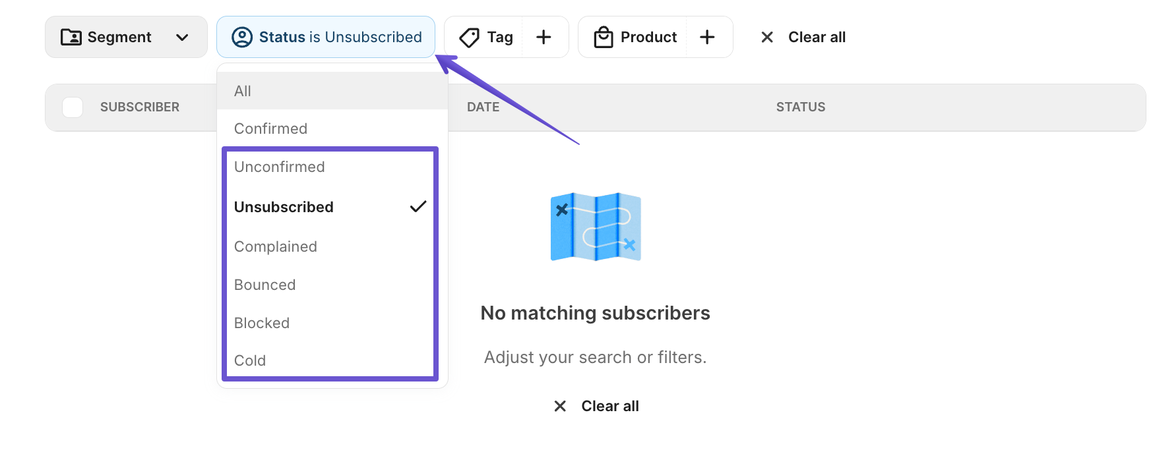Click the Tag filter label
This screenshot has width=1153, height=452.
(500, 37)
